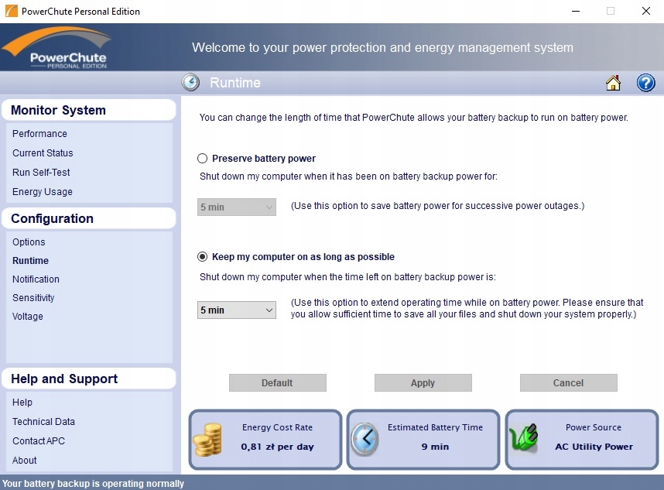Open Voltage settings

point(28,317)
